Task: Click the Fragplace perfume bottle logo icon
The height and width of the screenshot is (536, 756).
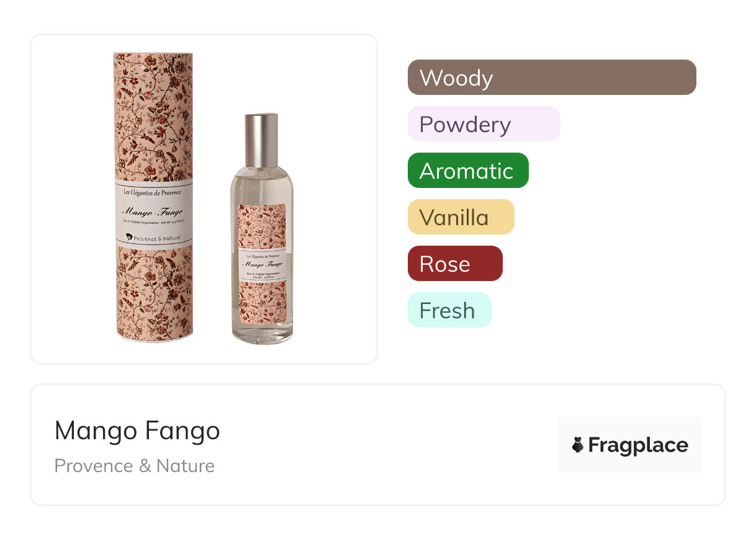Action: pyautogui.click(x=578, y=445)
